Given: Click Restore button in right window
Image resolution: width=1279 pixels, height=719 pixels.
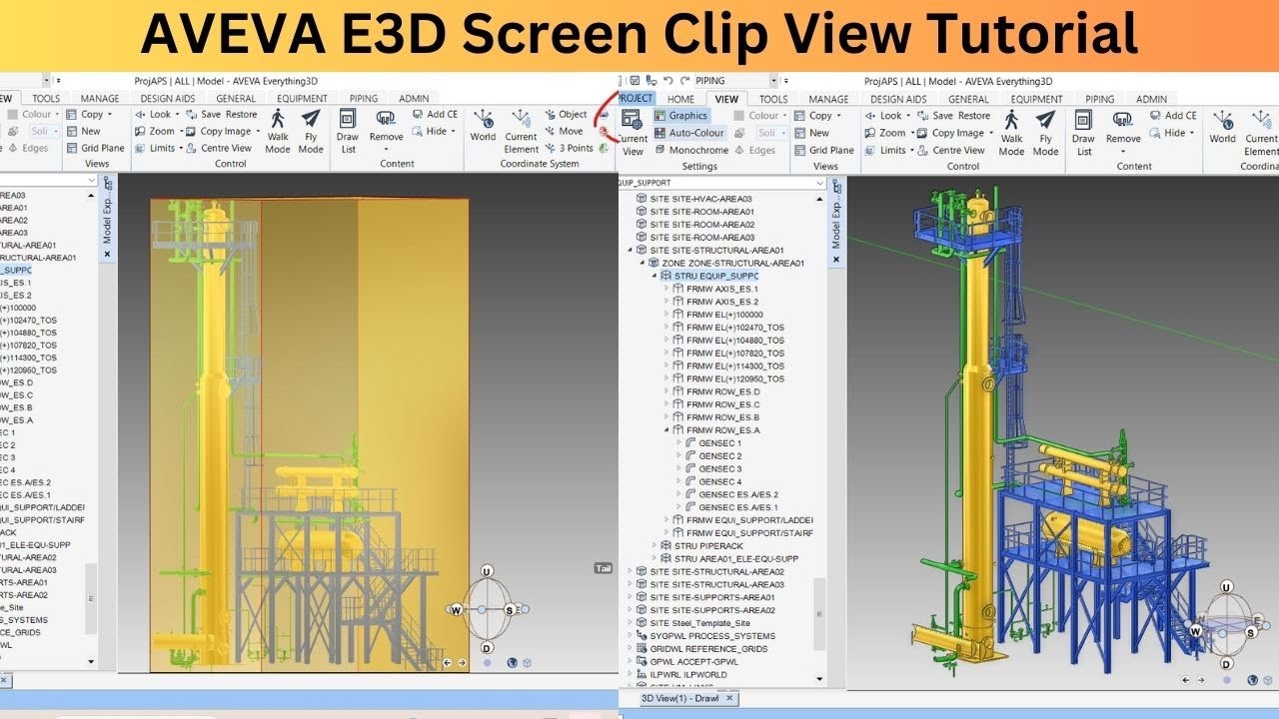Looking at the screenshot, I should click(973, 116).
